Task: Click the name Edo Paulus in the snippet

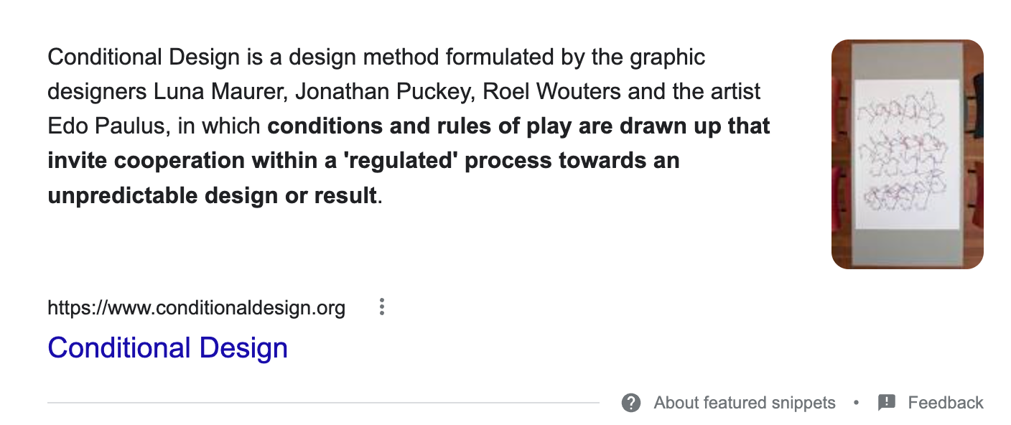Action: (107, 126)
